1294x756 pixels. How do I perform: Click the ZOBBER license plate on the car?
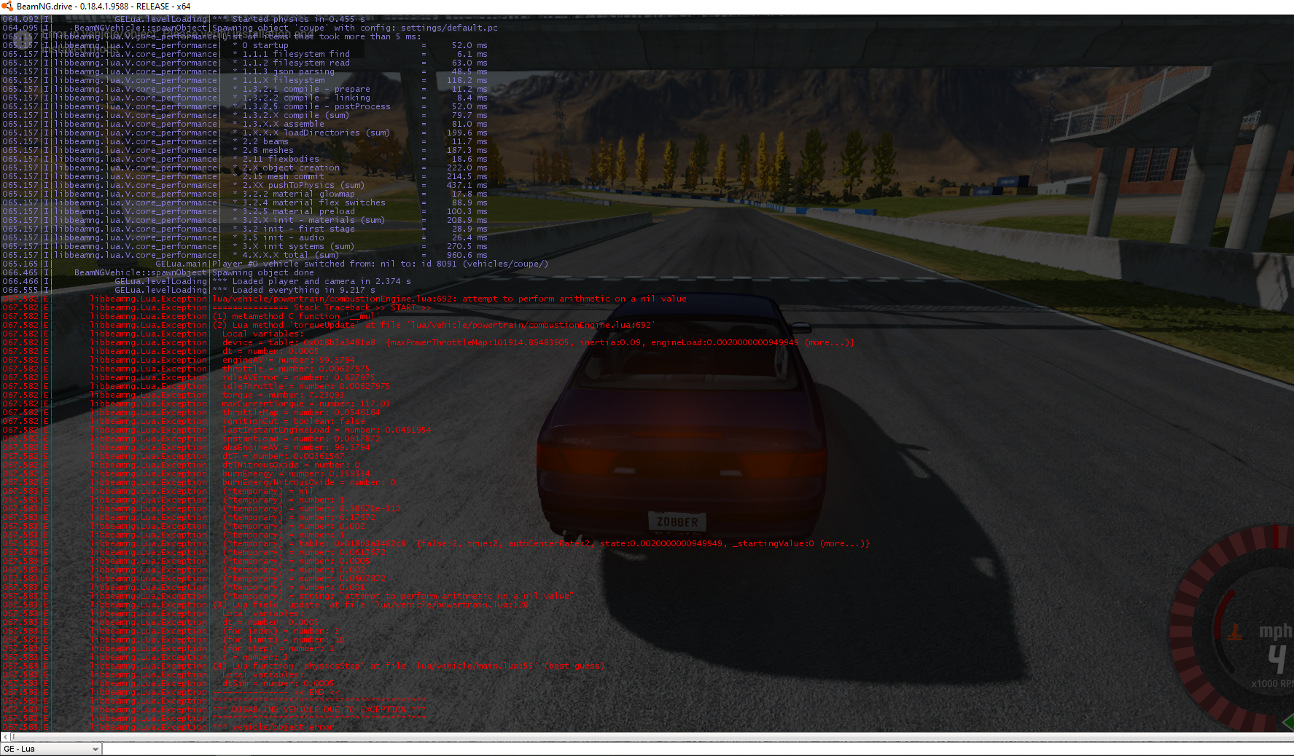click(x=677, y=521)
